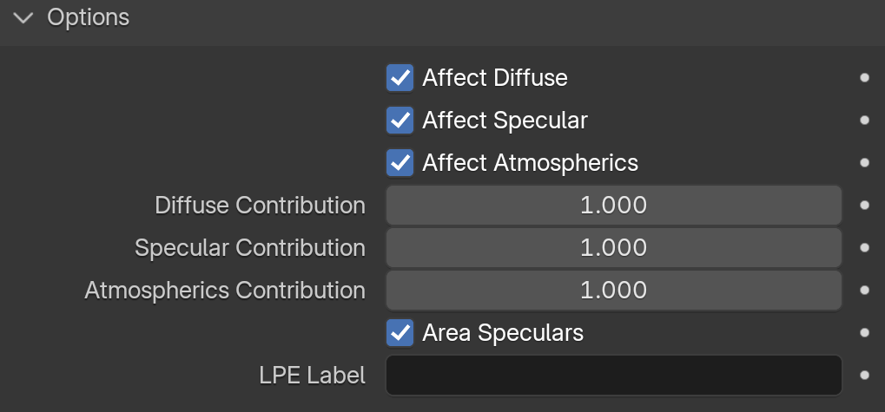This screenshot has height=412, width=885.
Task: Collapse the Options panel chevron
Action: coord(23,17)
